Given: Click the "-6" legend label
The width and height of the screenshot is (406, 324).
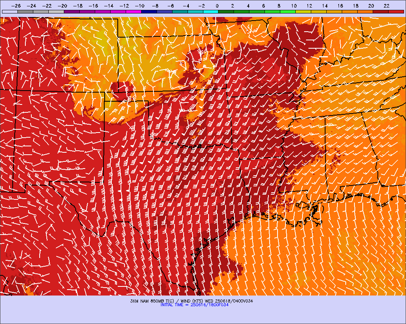Looking at the screenshot, I should [x=170, y=6].
